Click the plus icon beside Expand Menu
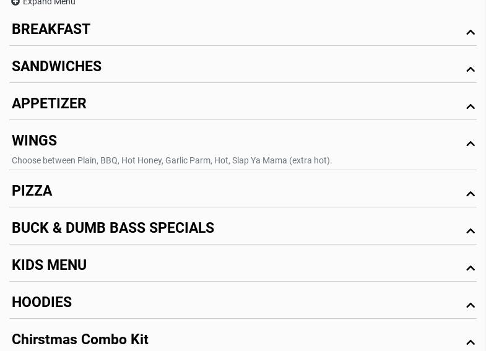486x351 pixels. pos(15,2)
